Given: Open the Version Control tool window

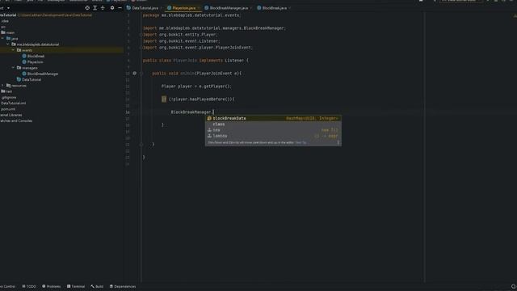Looking at the screenshot, I should click(7, 286).
